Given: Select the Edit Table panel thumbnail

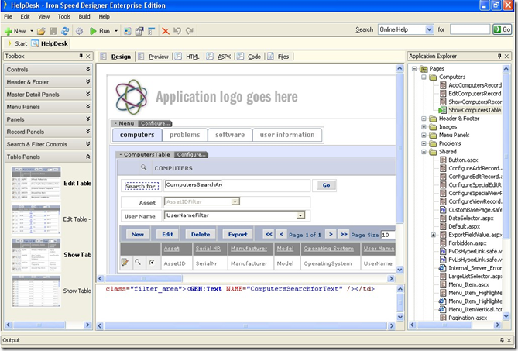Looking at the screenshot, I should point(35,184).
